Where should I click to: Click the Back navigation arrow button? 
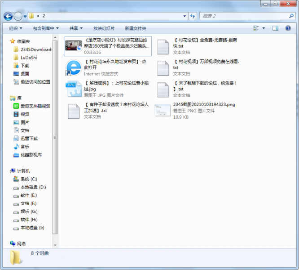8,16
